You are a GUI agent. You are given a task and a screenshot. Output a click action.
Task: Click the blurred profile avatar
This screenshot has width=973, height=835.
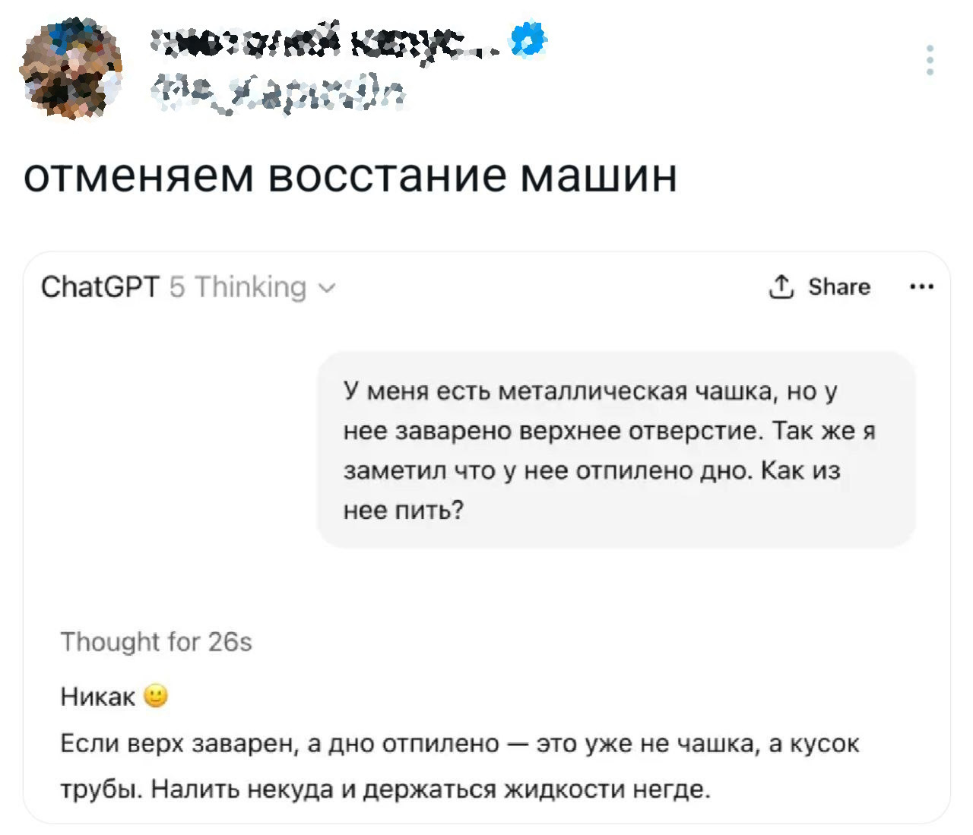(71, 69)
